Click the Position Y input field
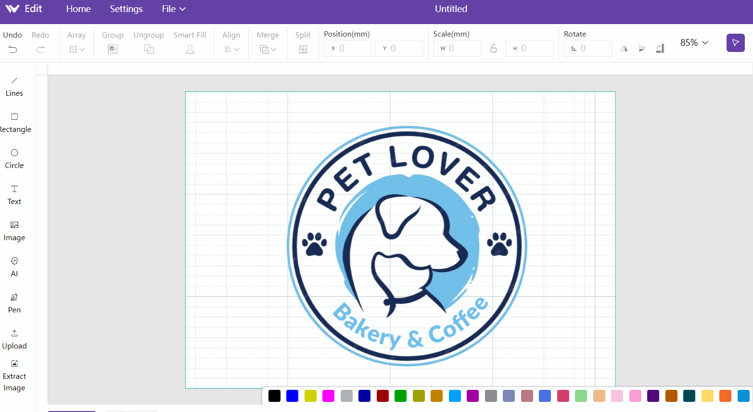753x412 pixels. pos(399,48)
